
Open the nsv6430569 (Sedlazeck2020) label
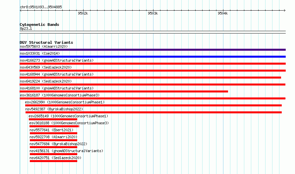46,67
